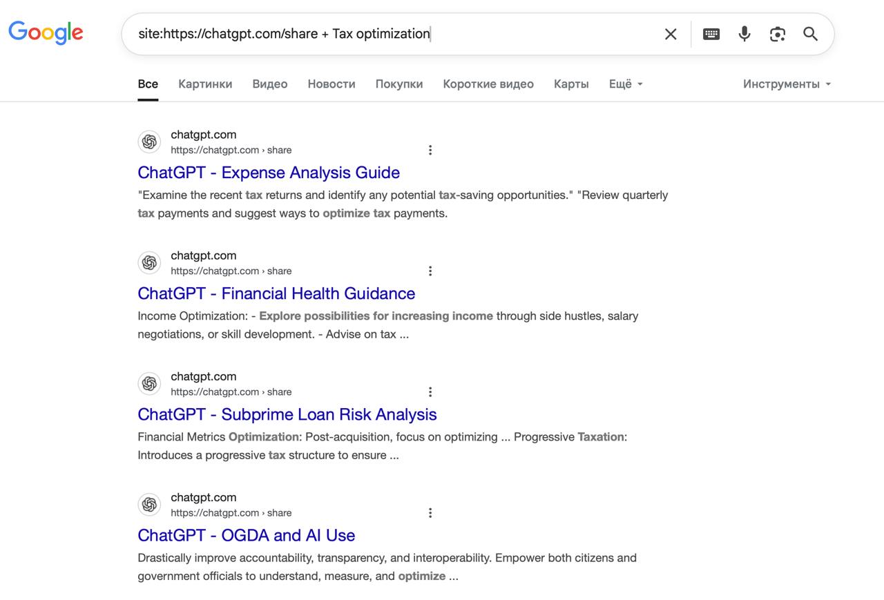Click the breadcrumb URL above Financial Health Guidance
Screen dimensions: 884x600
231,271
